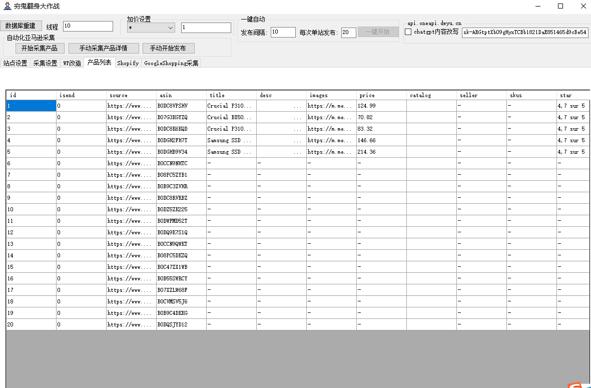The width and height of the screenshot is (591, 388).
Task: Enable chatgpt内容改写 rewriting
Action: (408, 32)
